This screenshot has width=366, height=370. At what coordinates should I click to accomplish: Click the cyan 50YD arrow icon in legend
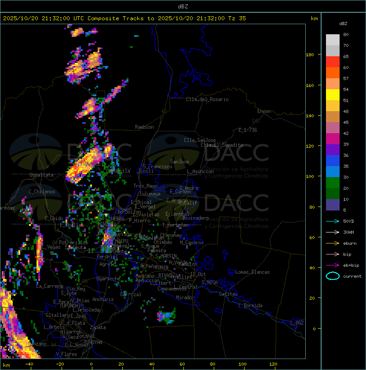pos(333,221)
